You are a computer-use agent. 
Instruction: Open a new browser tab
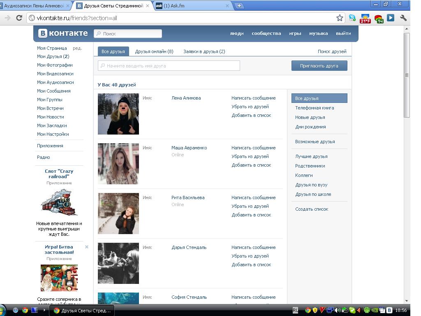pos(239,6)
